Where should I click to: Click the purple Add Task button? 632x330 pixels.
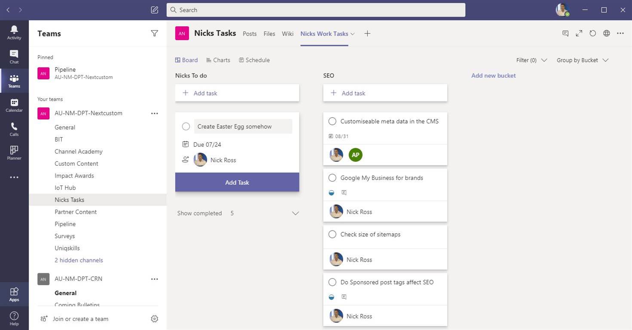pos(237,182)
